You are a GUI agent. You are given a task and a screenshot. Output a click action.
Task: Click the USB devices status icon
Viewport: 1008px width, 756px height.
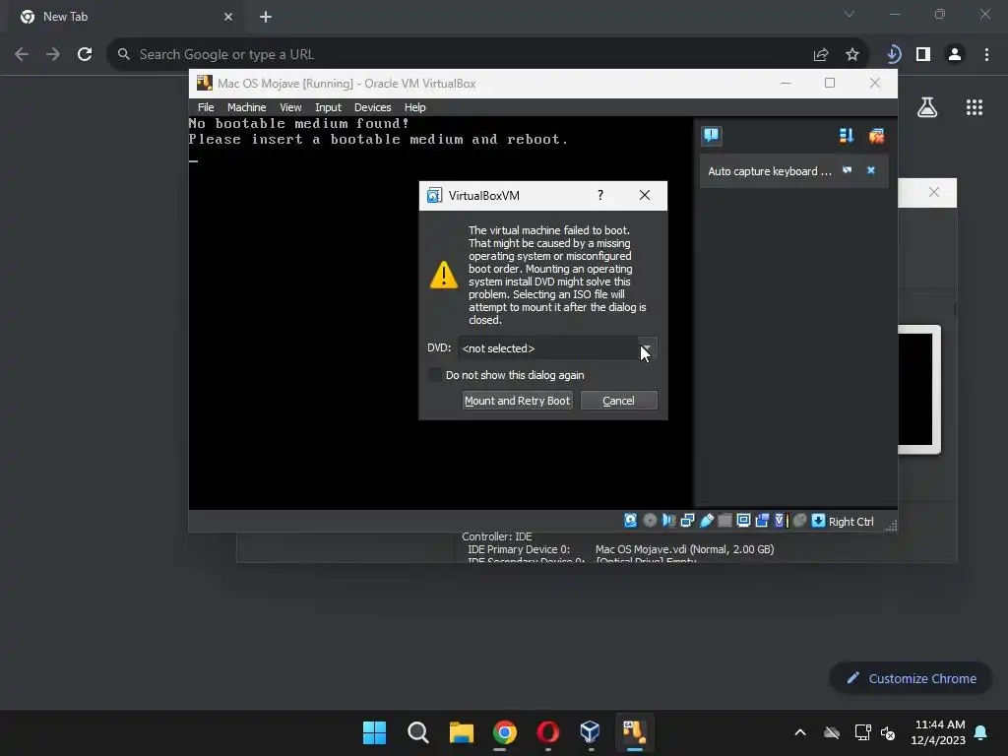click(706, 521)
